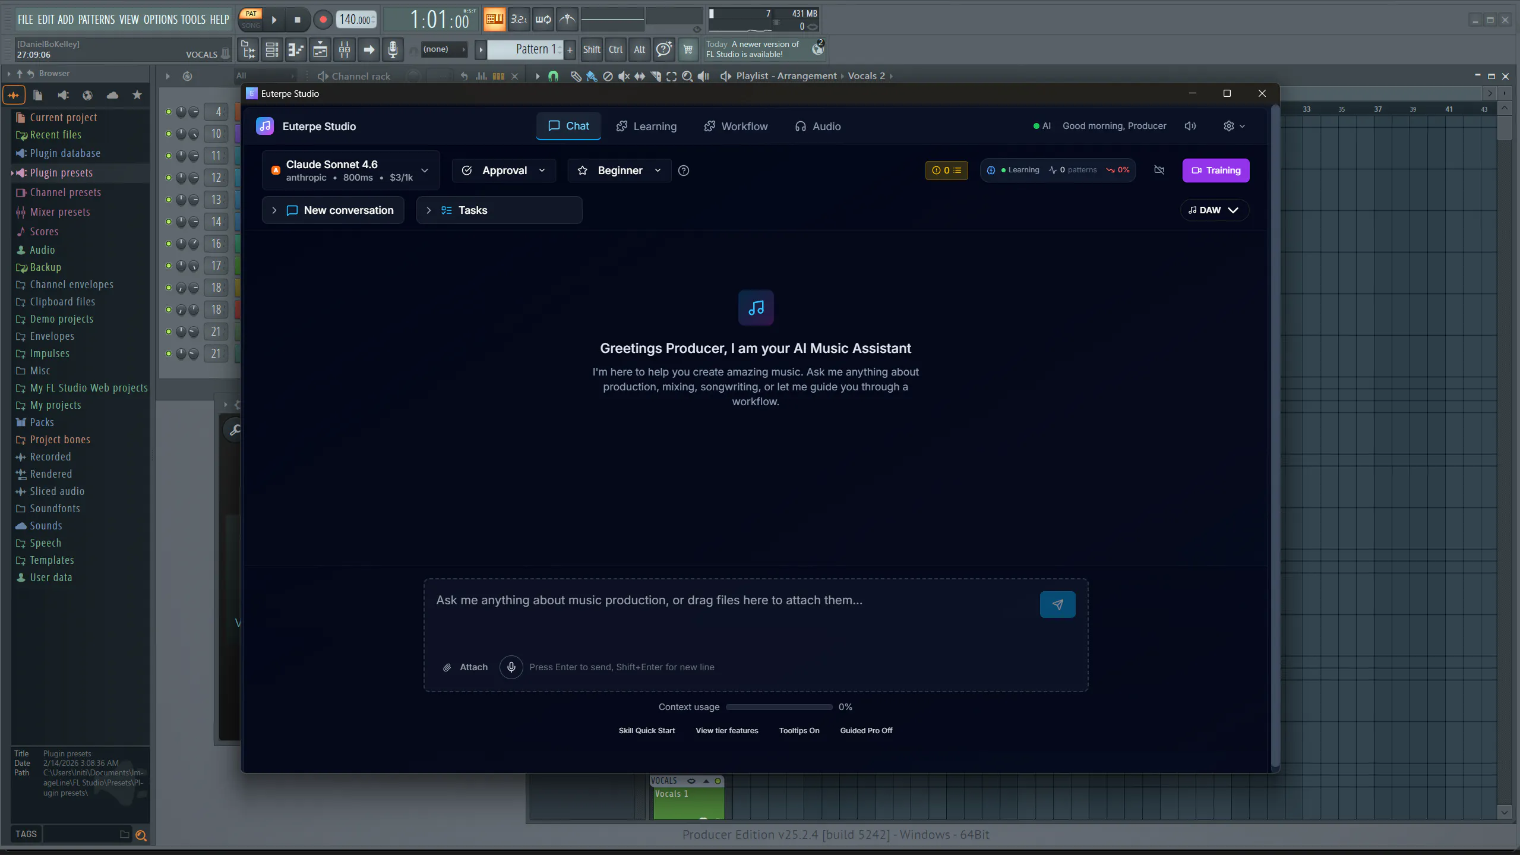Open the Euterpe settings gear dropdown
The image size is (1520, 855).
pyautogui.click(x=1234, y=126)
